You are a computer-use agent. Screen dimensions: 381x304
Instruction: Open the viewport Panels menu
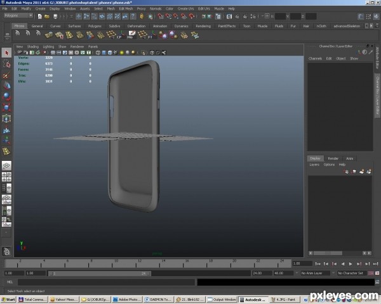point(93,46)
